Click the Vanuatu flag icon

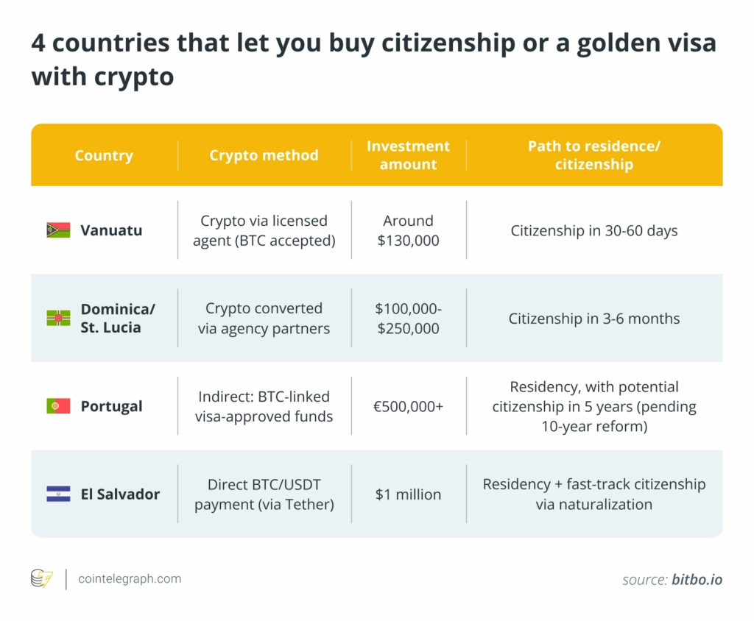(58, 230)
